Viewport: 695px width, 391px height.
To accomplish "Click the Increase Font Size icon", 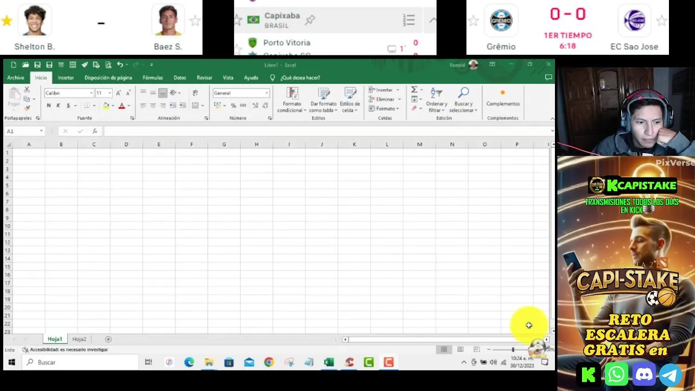I will pos(118,93).
